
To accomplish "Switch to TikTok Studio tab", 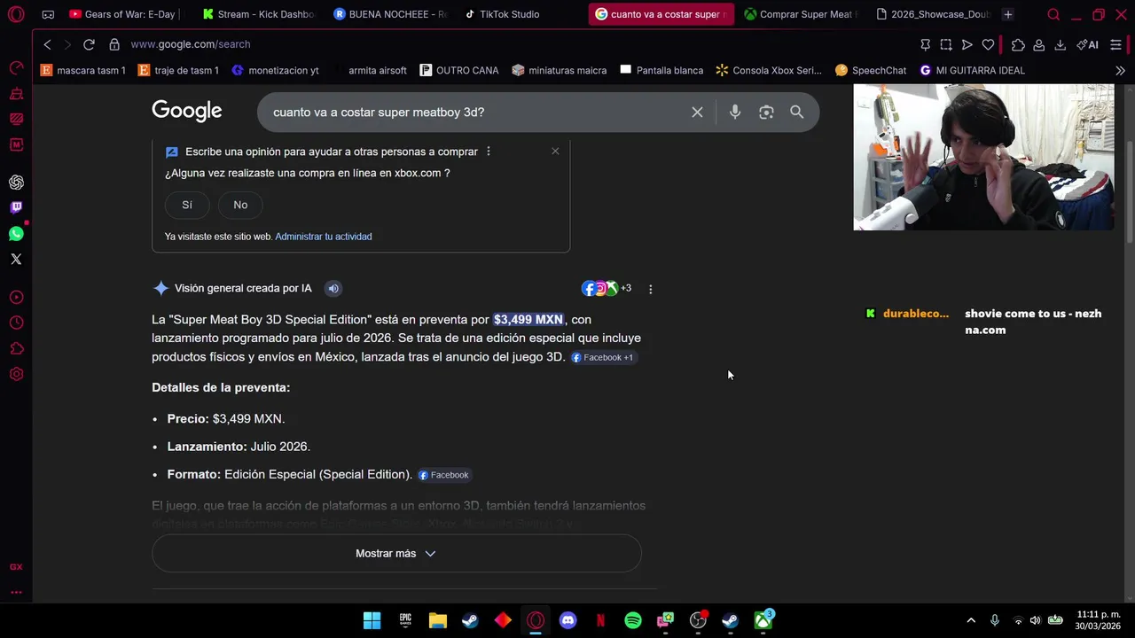I will (502, 14).
